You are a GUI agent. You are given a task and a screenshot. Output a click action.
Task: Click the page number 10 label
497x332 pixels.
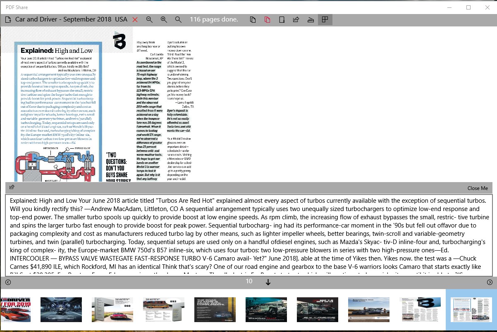249,281
